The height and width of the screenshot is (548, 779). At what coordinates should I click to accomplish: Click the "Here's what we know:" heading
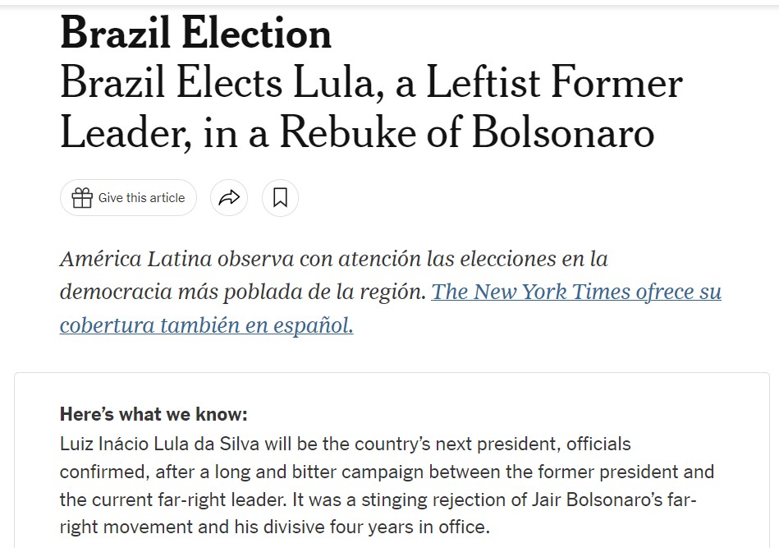(154, 414)
